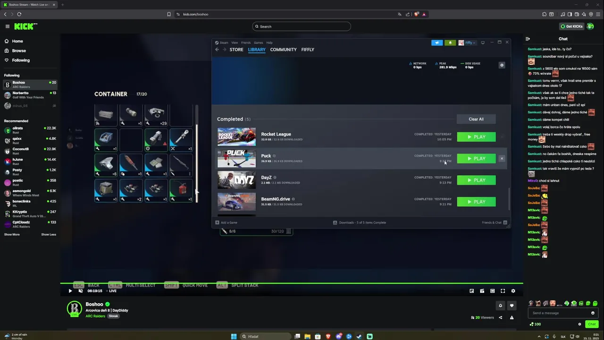Open CptCloudz recommended channel
The image size is (604, 340).
pos(30,224)
